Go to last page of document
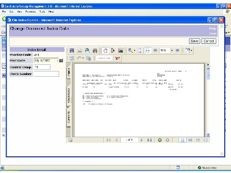The width and height of the screenshot is (231, 173). [150, 140]
